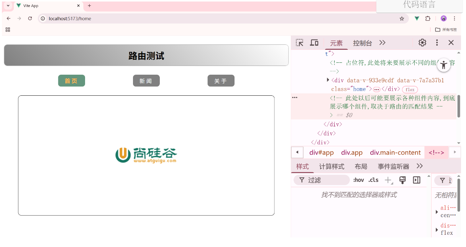This screenshot has width=466, height=247.
Task: Select div#app in the breadcrumb
Action: [322, 152]
